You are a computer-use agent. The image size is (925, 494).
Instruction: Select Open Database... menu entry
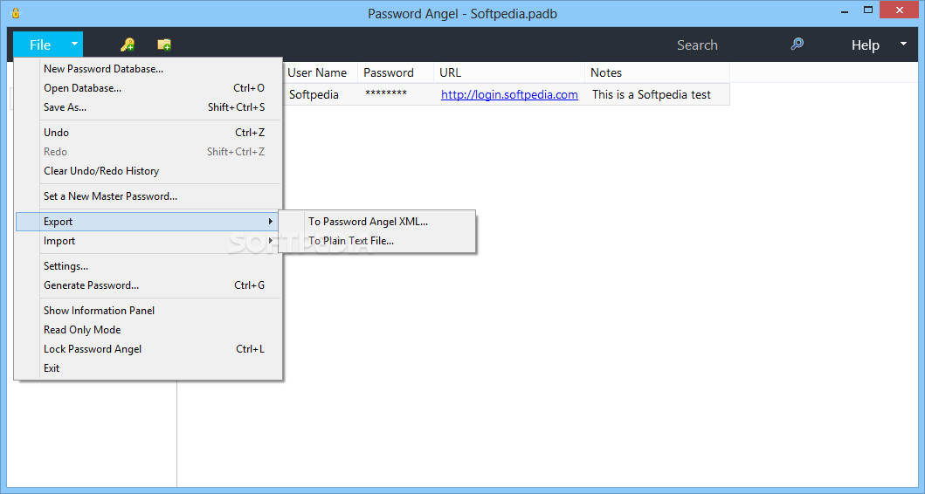pos(148,88)
